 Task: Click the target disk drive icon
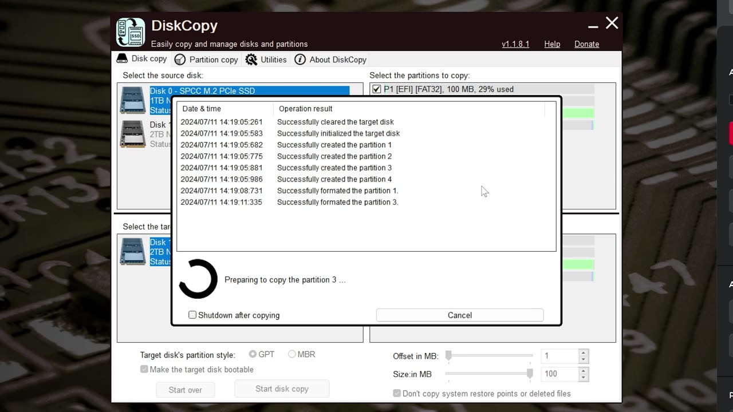click(133, 252)
